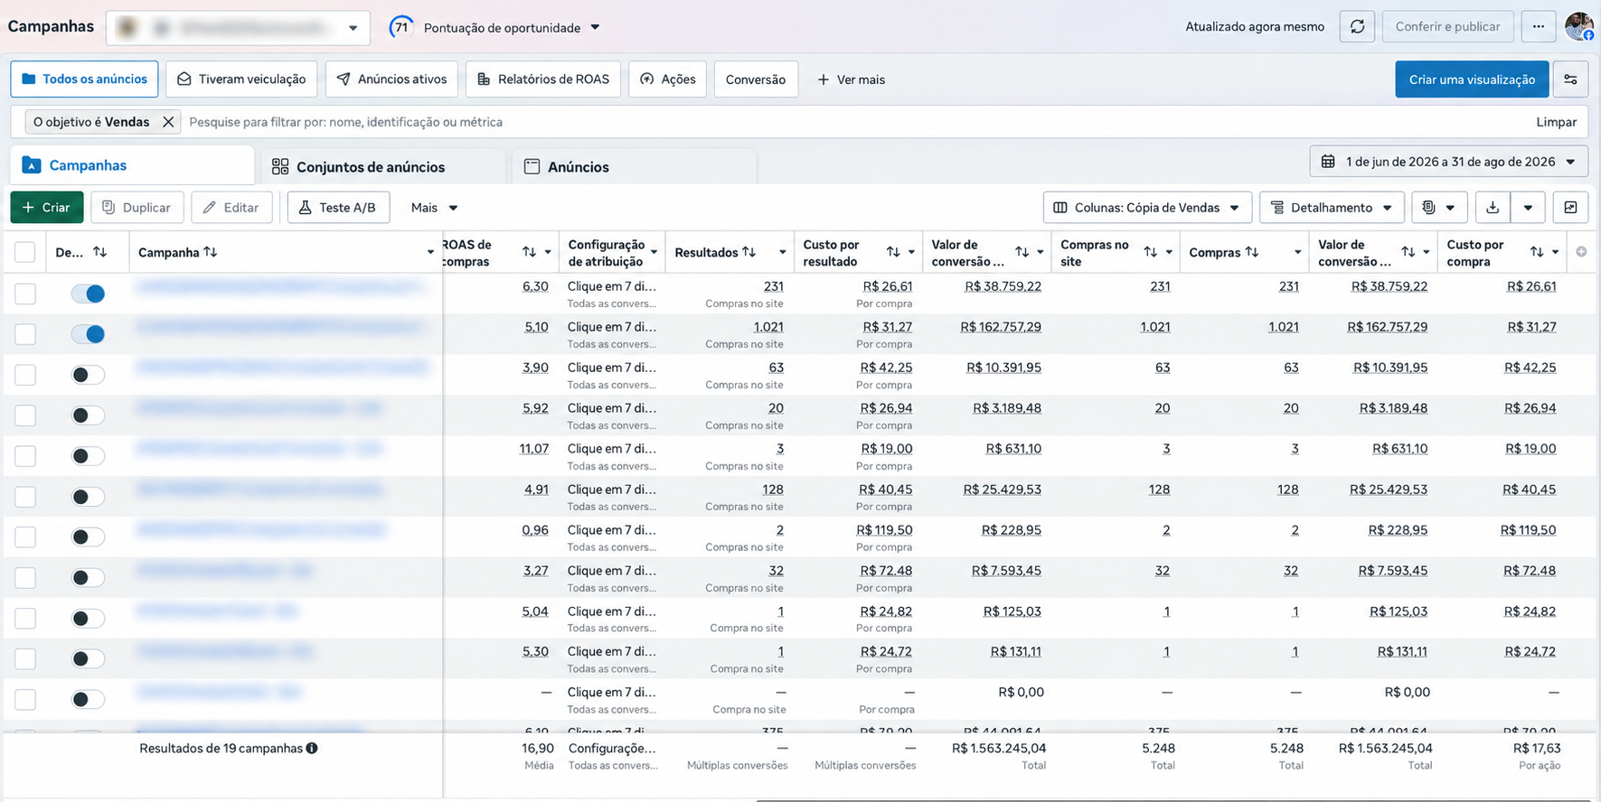Add a column with plus icon
The image size is (1601, 802).
(1581, 252)
